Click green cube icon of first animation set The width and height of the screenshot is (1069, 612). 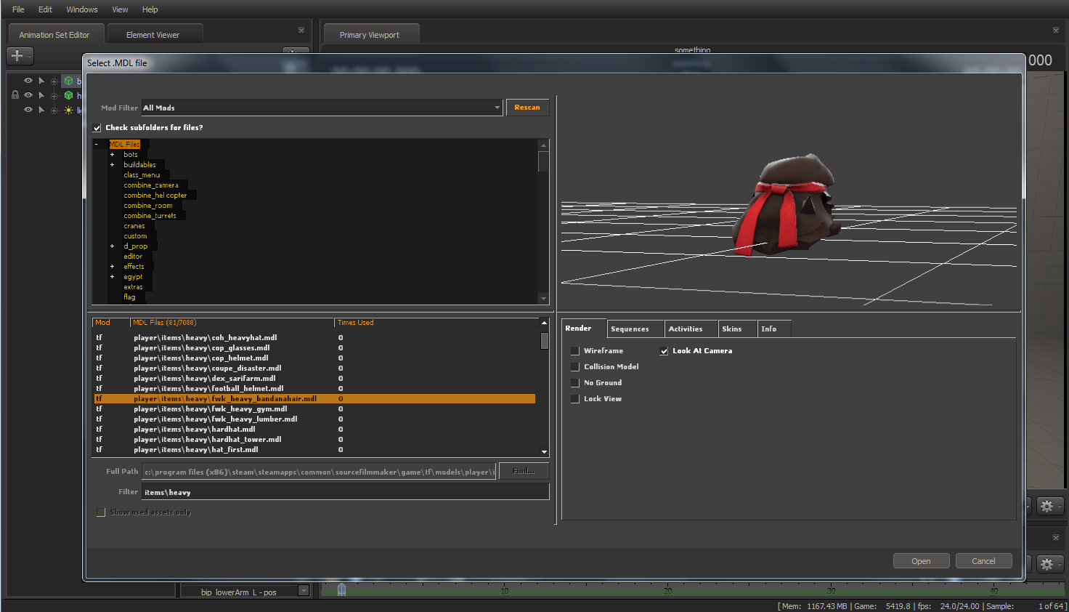coord(68,81)
